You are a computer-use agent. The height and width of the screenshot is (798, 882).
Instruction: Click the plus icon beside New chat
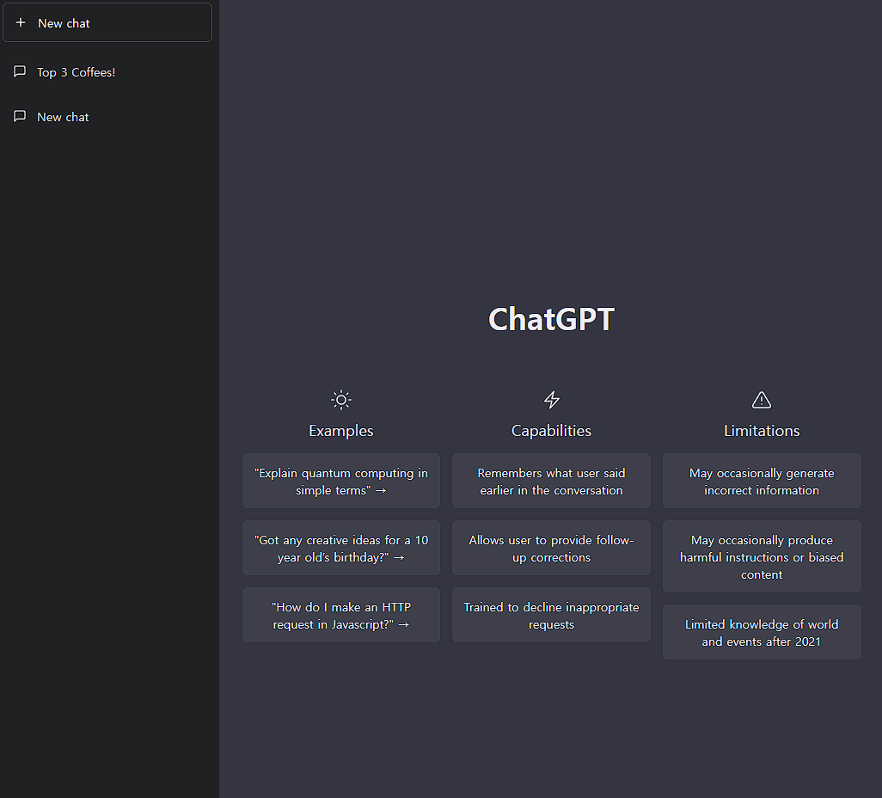(21, 22)
